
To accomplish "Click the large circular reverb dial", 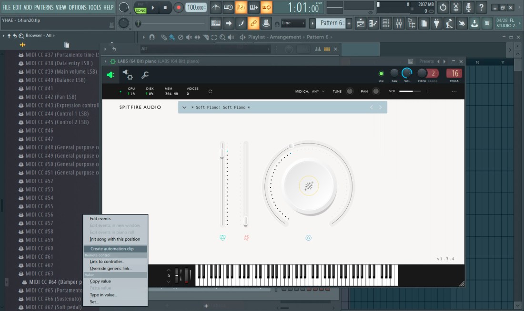I will coord(308,185).
